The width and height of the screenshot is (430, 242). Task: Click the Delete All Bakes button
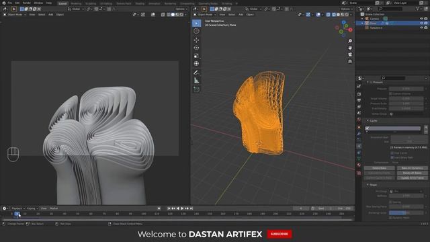point(412,173)
